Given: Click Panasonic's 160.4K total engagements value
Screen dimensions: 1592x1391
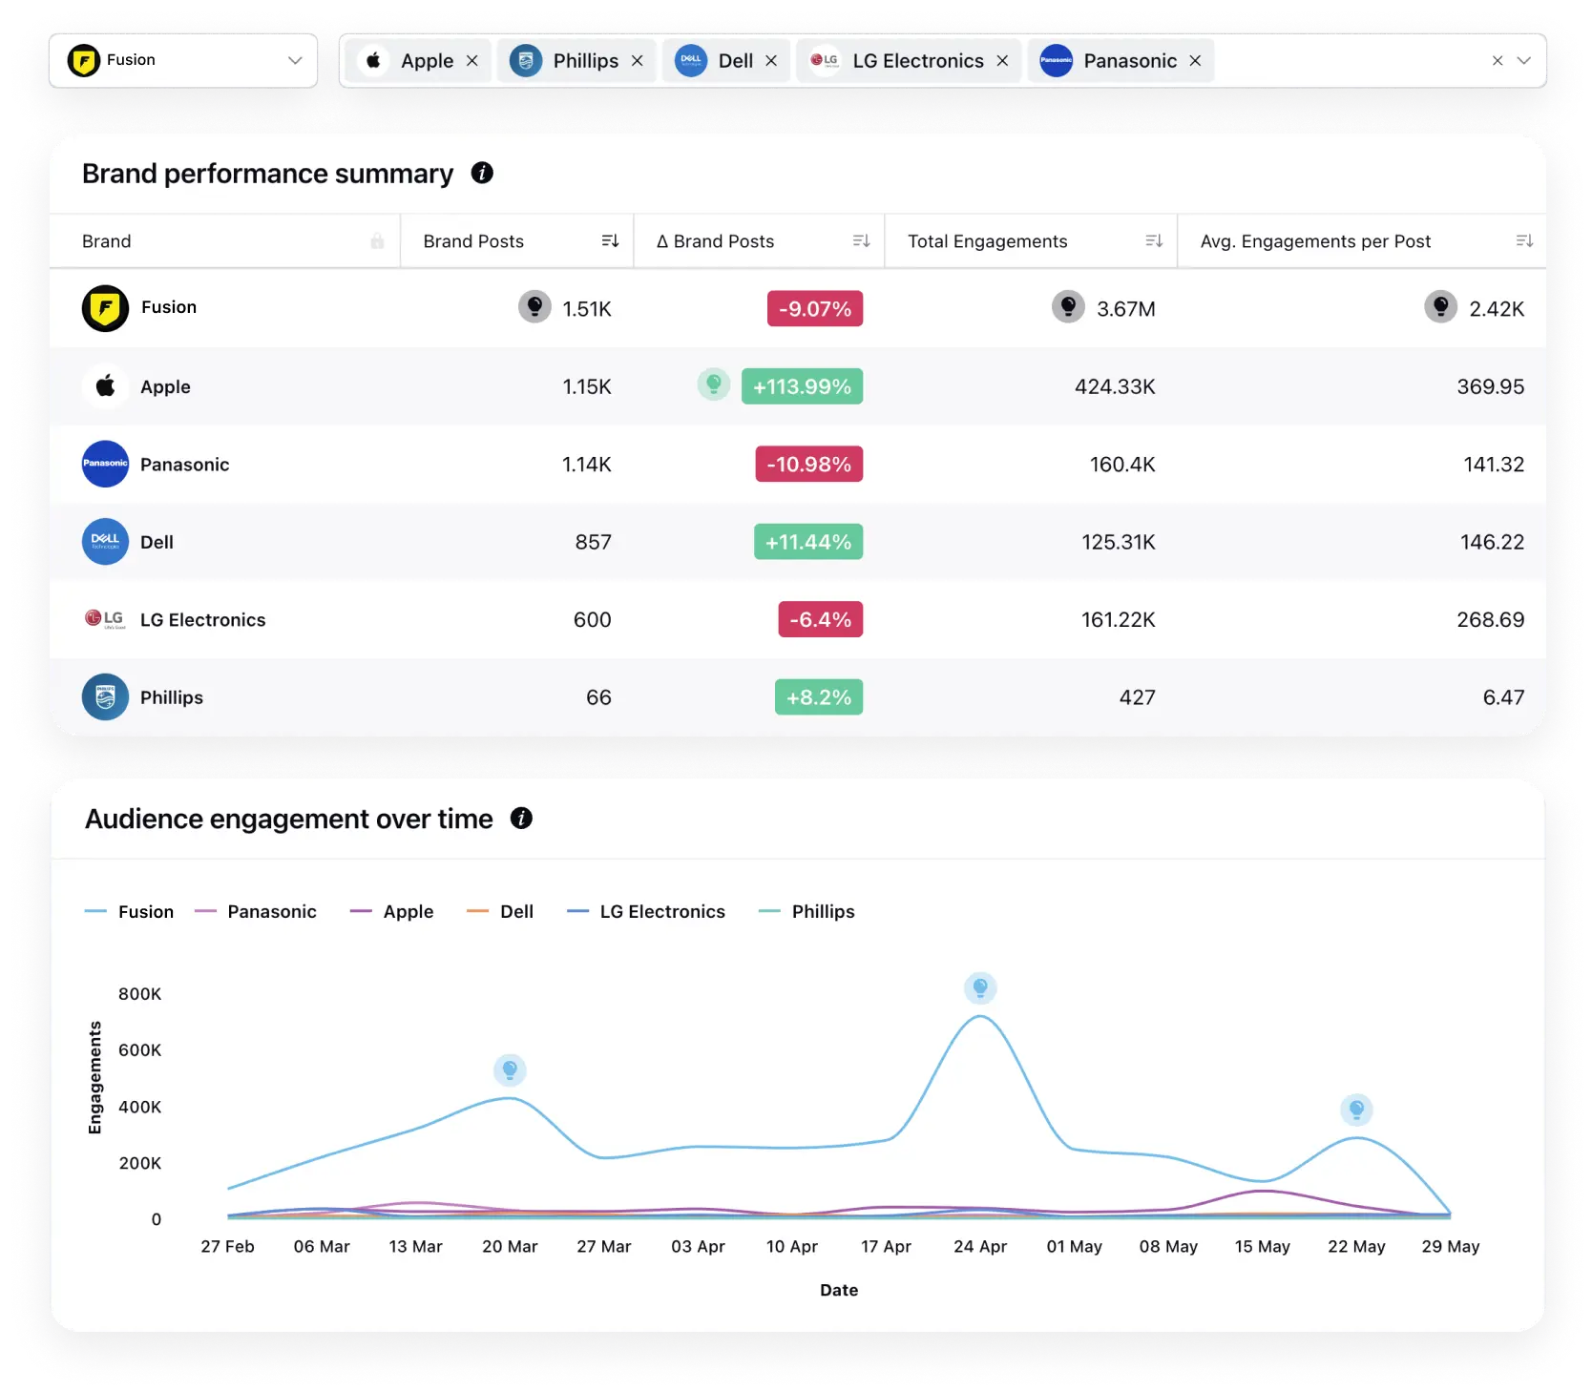Looking at the screenshot, I should tap(1122, 465).
